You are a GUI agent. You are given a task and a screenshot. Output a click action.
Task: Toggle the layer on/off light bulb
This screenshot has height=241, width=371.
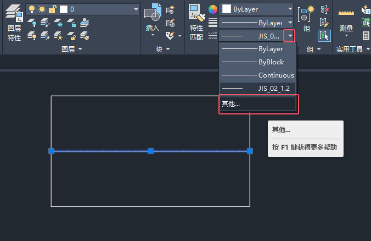32,9
